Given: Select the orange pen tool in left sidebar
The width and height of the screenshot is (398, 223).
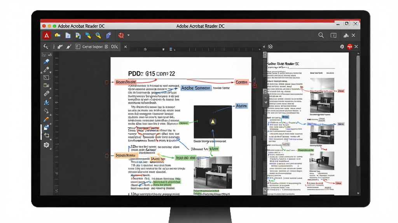Looking at the screenshot, I should 46,119.
